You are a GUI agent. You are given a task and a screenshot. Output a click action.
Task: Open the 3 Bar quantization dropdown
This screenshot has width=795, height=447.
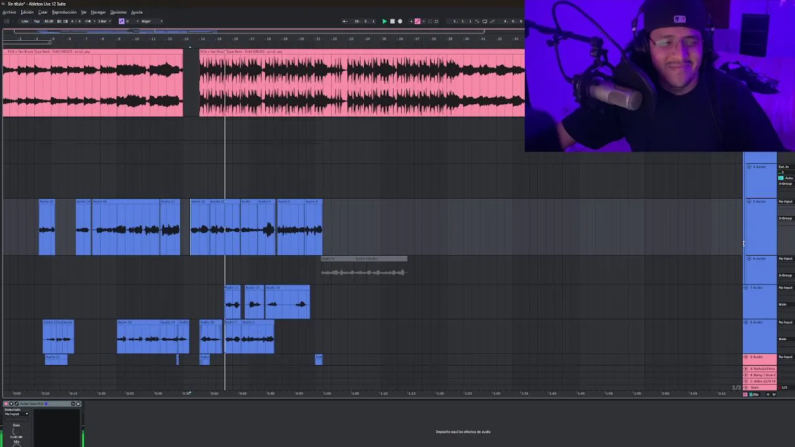[104, 21]
